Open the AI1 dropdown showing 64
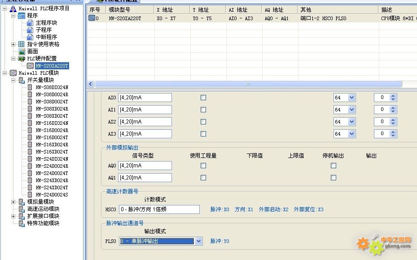This screenshot has height=260, width=417. coord(351,110)
